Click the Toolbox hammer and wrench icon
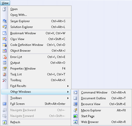The width and height of the screenshot is (132, 126). (5, 80)
